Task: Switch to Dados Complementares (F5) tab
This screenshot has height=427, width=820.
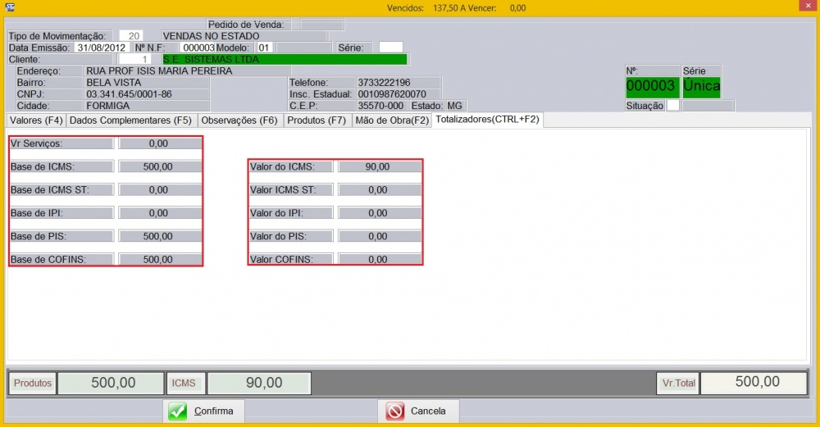Action: pos(131,120)
